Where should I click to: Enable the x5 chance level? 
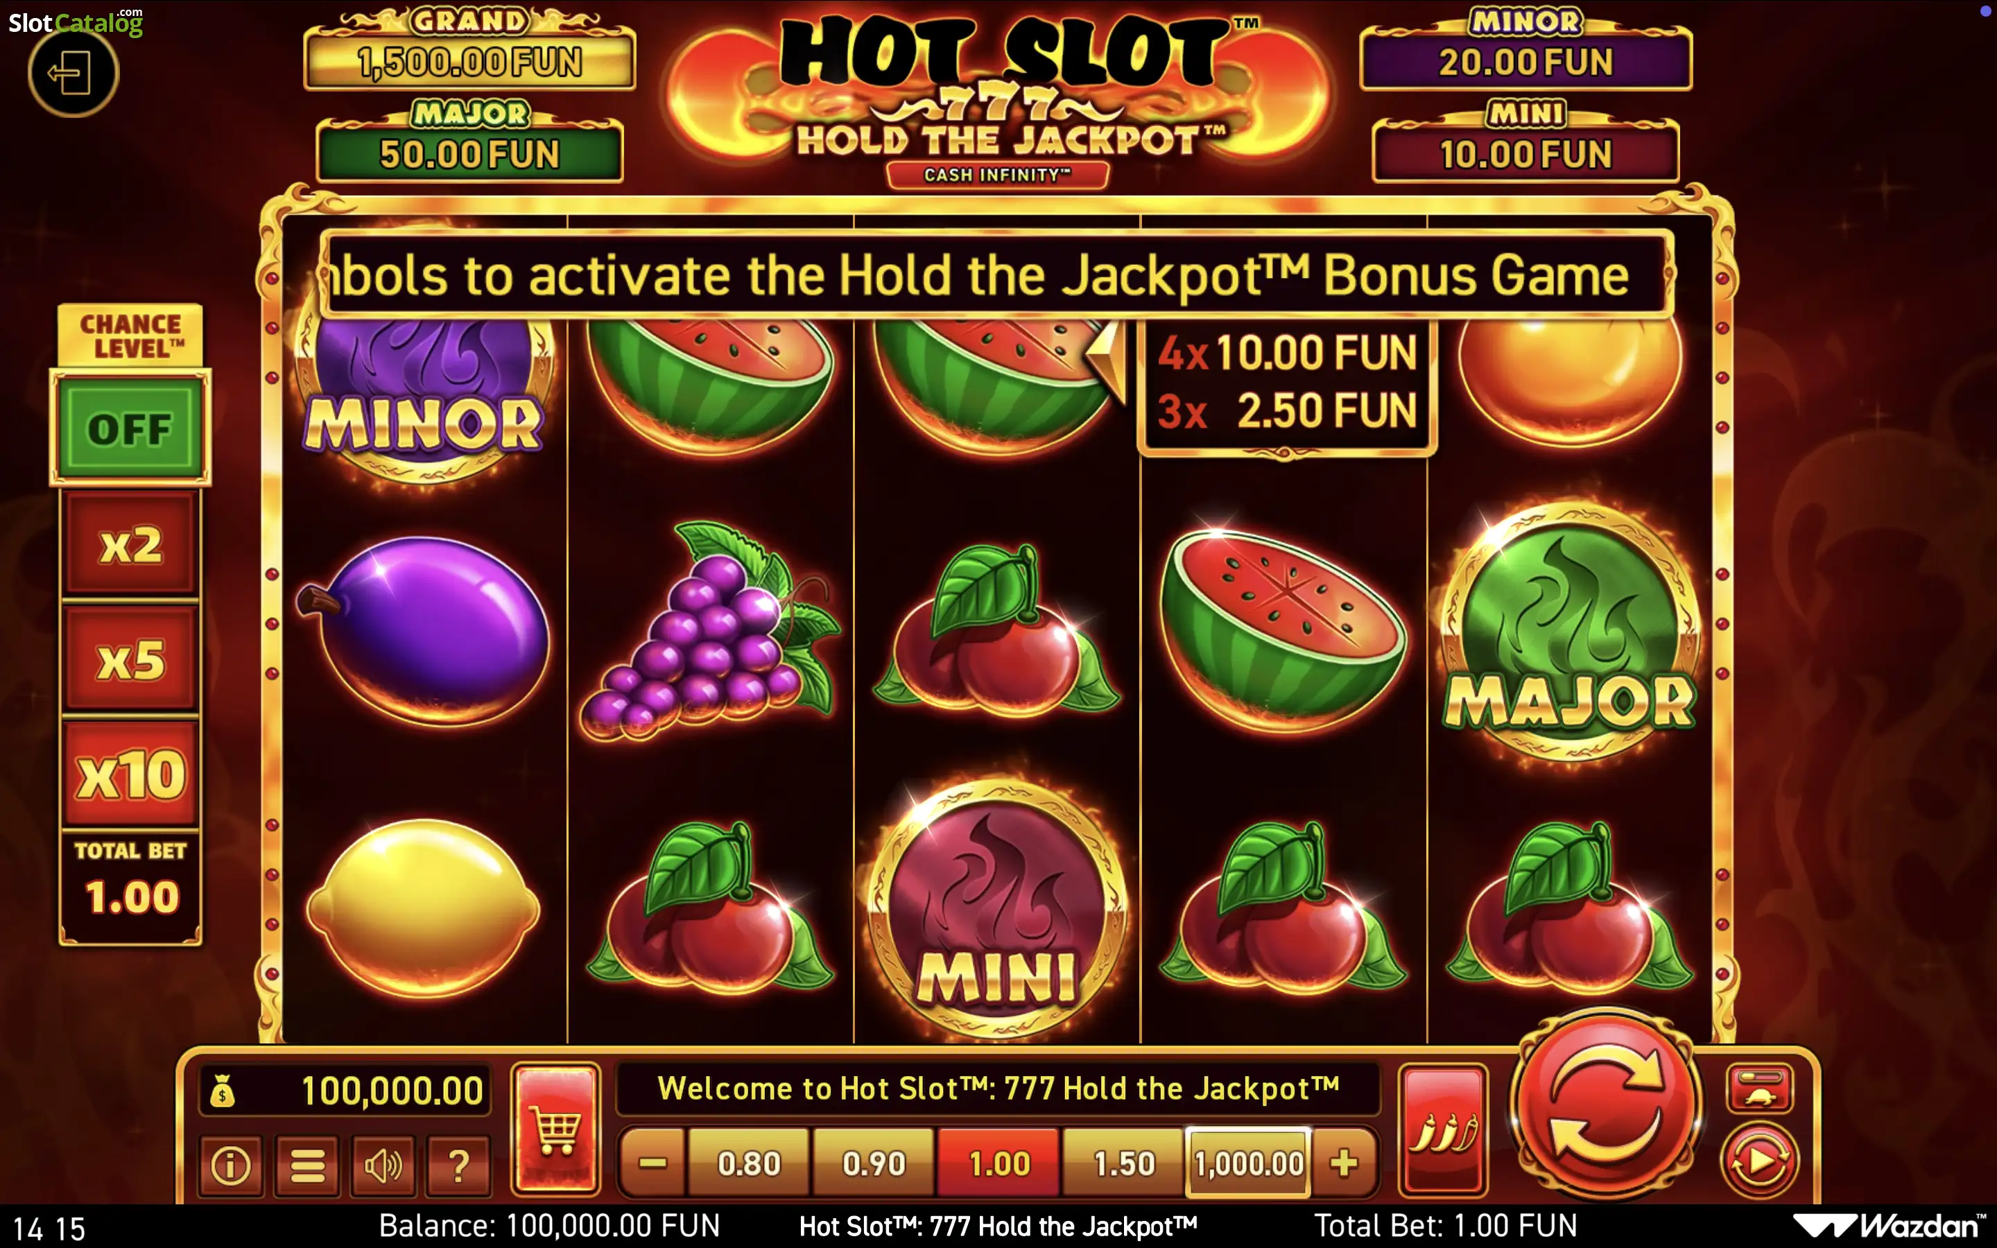click(x=130, y=659)
